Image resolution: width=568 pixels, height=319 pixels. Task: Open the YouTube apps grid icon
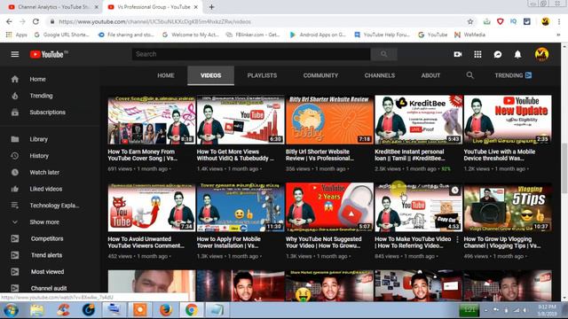pyautogui.click(x=477, y=54)
